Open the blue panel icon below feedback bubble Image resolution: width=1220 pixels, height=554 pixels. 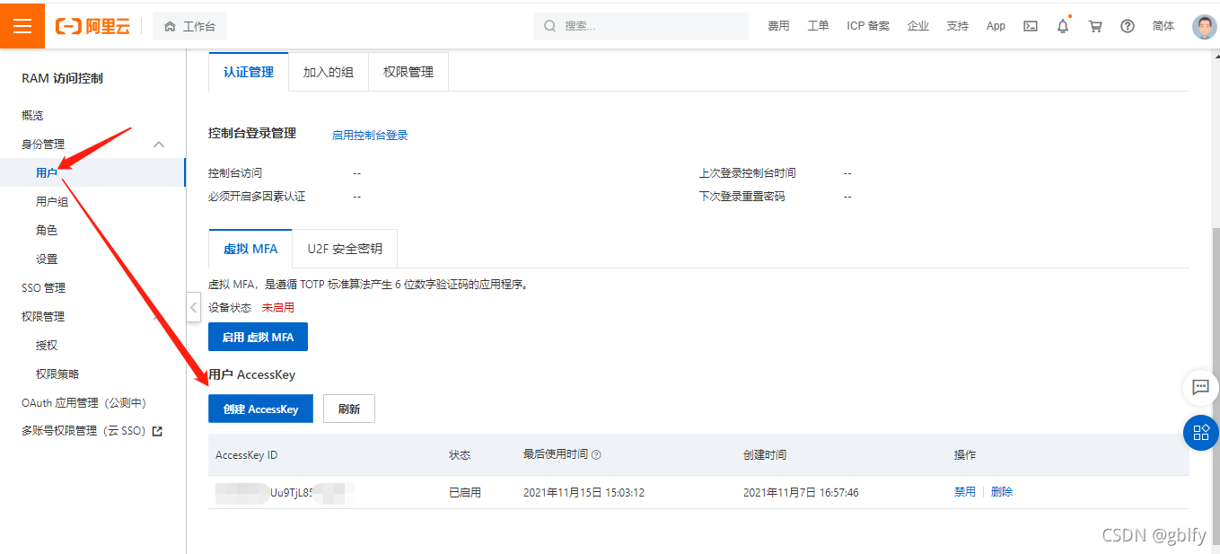point(1200,432)
